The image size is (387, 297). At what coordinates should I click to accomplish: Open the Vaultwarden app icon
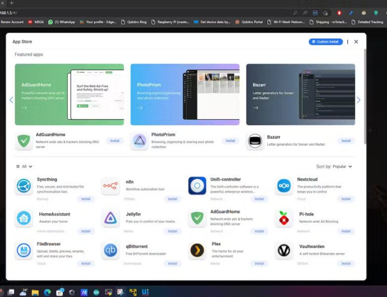tap(284, 250)
